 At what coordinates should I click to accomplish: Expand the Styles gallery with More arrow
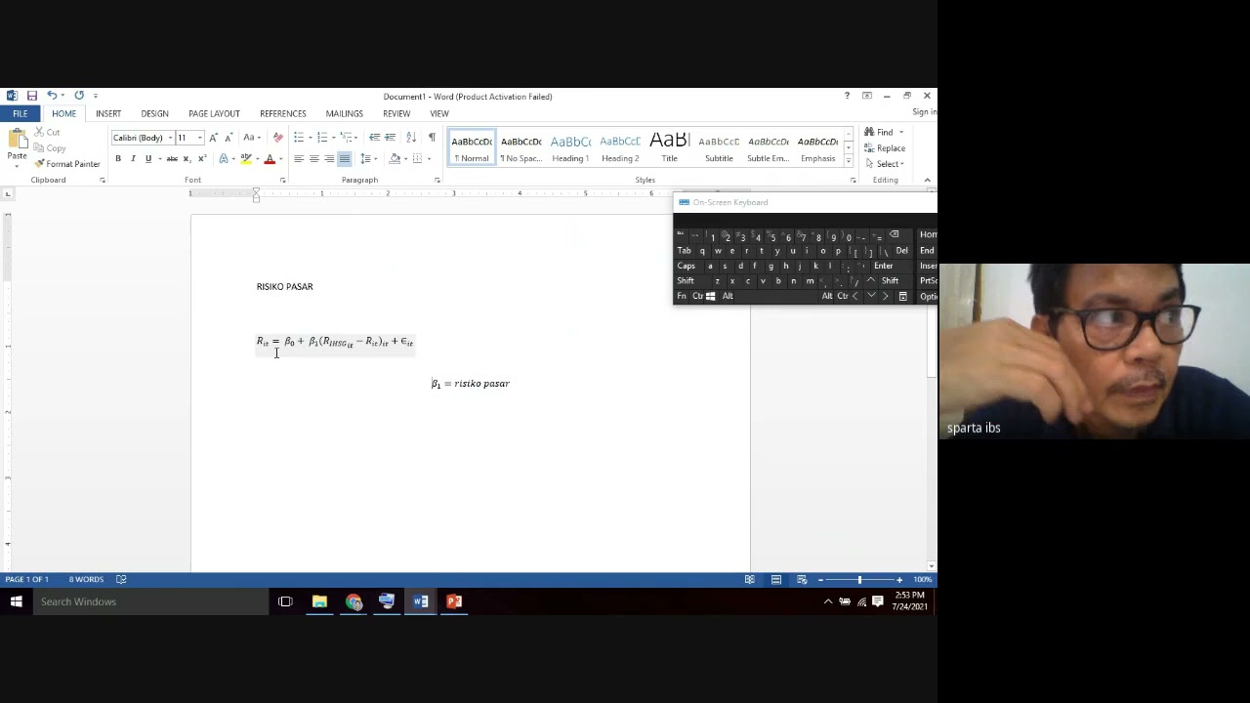click(849, 160)
